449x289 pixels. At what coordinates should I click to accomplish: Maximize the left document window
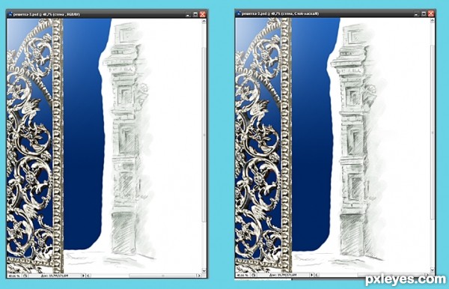pyautogui.click(x=195, y=14)
